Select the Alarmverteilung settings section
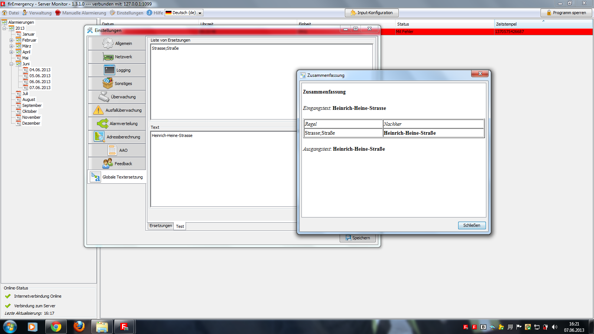The height and width of the screenshot is (334, 594). point(117,124)
